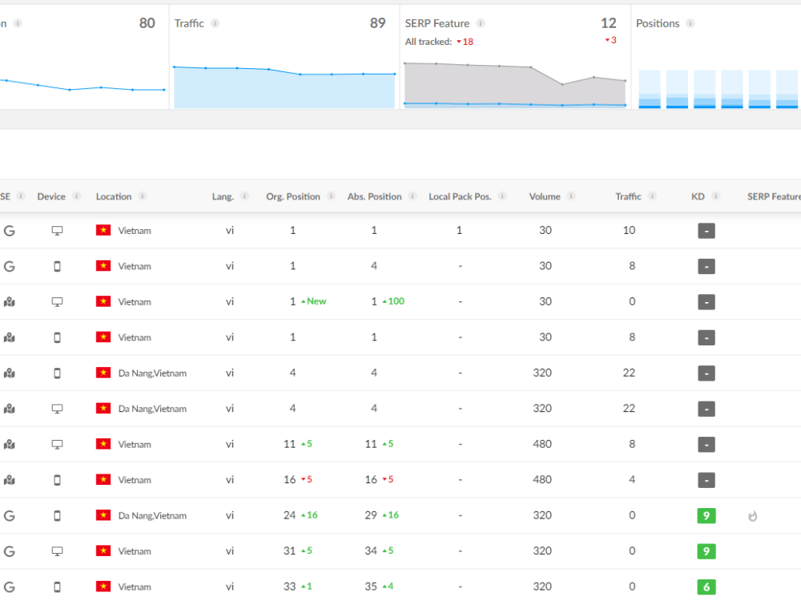The image size is (801, 601).
Task: Click the Vietnam flag in the 33 ▲1 row
Action: click(x=103, y=587)
